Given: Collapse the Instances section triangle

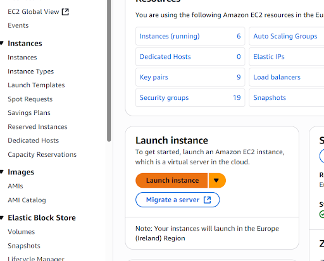Looking at the screenshot, I should [x=2, y=44].
